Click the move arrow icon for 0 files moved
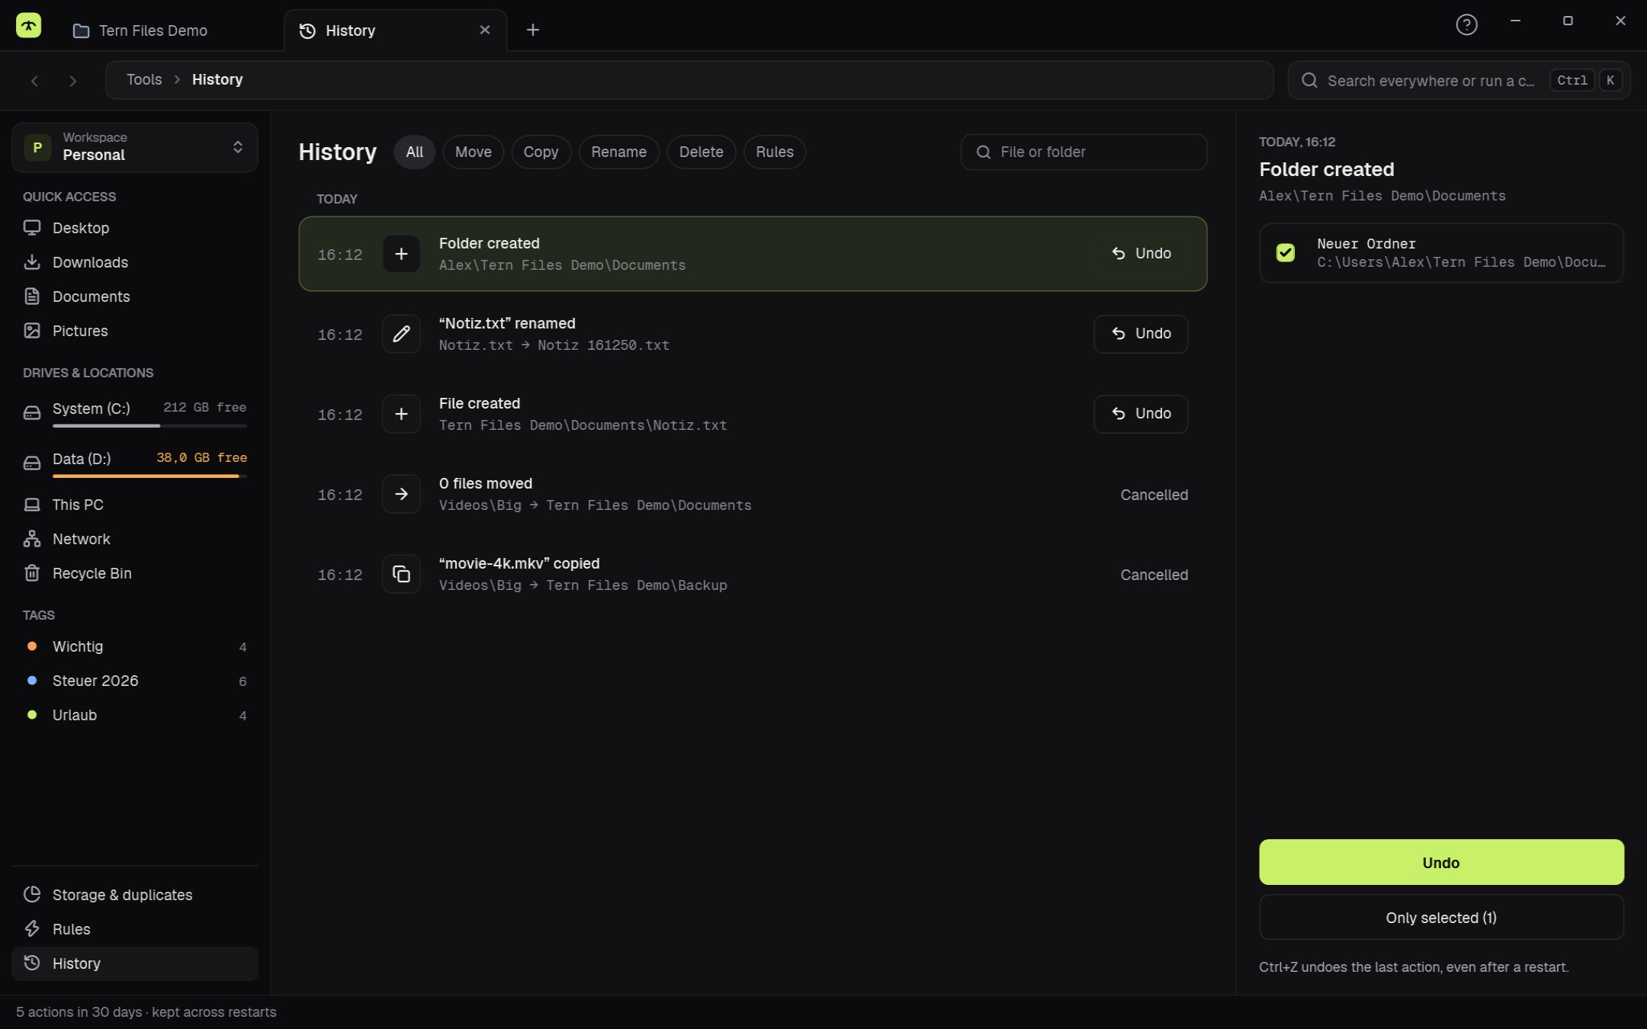 coord(401,494)
